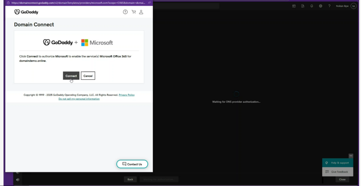Click the Close button in admin wizard
The height and width of the screenshot is (186, 361).
[x=342, y=179]
